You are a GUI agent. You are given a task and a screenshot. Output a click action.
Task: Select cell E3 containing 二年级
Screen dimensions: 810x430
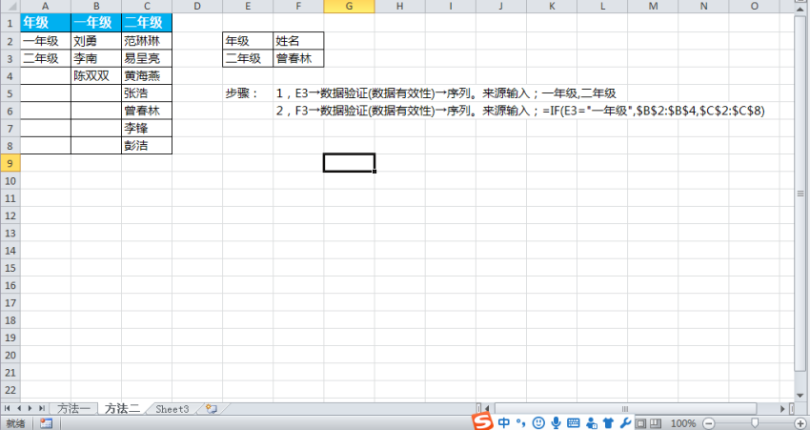(x=248, y=58)
